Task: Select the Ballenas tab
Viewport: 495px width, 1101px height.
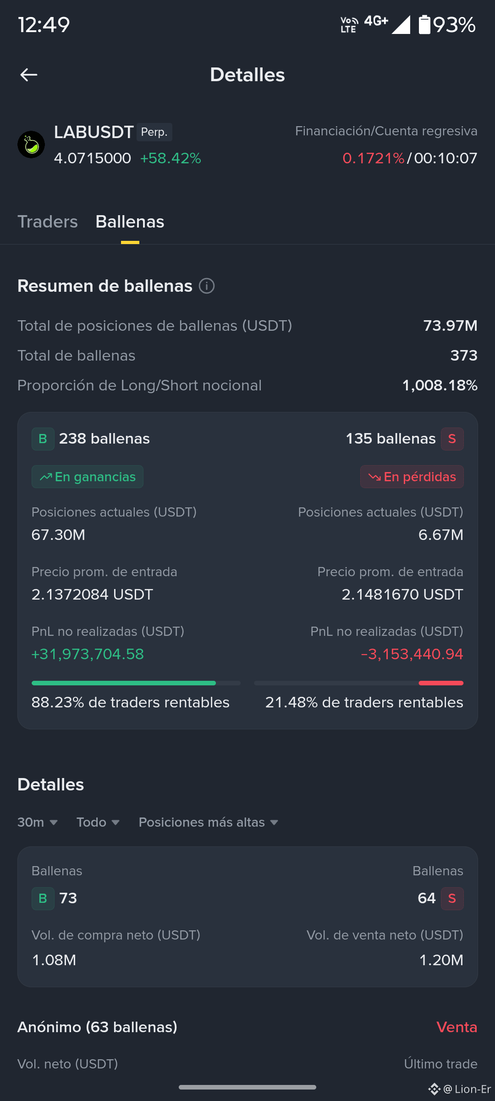Action: pyautogui.click(x=130, y=222)
